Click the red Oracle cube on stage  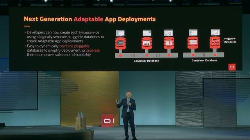pos(107,121)
